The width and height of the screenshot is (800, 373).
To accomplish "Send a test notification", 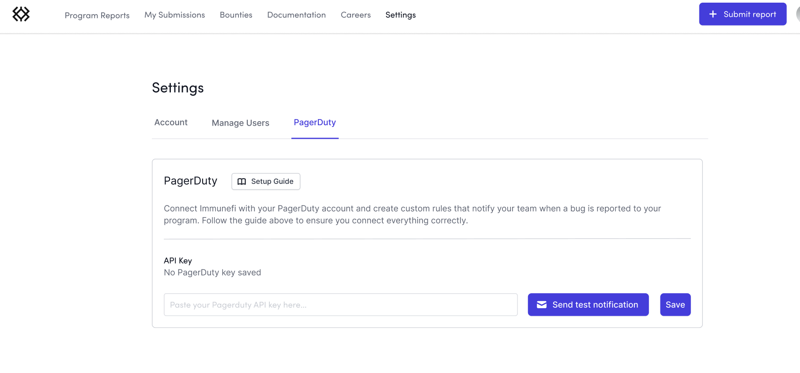I will coord(588,305).
